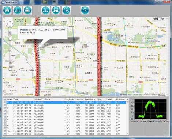Screen dimensions: 172x139
Task: Uncheck the checkbox for row index 3
Action: (5, 111)
